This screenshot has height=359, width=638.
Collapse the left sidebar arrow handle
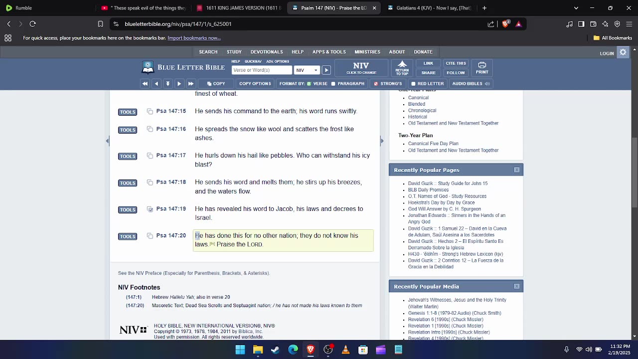[x=107, y=141]
